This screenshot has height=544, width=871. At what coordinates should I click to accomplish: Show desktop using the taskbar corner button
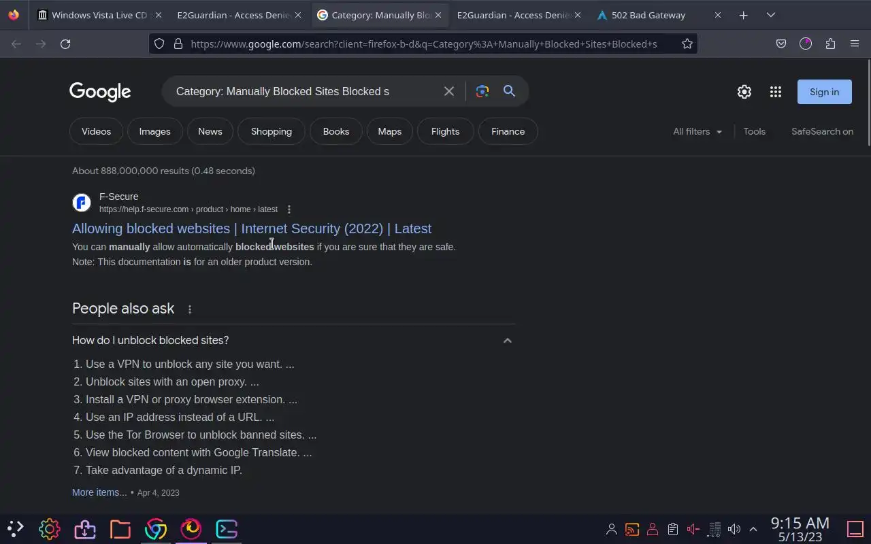click(855, 529)
